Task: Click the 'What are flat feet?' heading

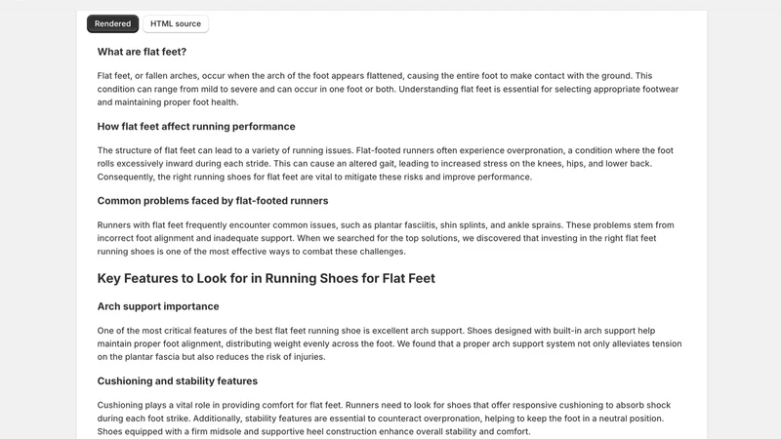Action: click(142, 52)
